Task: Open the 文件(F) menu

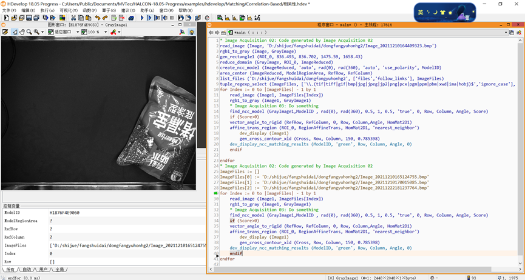Action: click(9, 10)
